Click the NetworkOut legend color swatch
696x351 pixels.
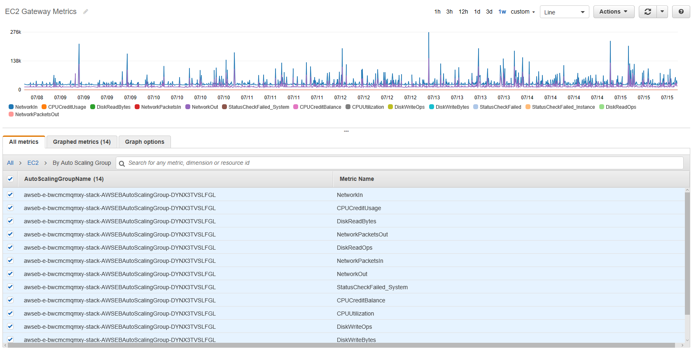point(188,107)
